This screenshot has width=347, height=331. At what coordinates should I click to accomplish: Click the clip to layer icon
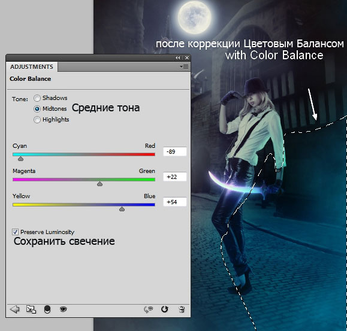pos(47,309)
